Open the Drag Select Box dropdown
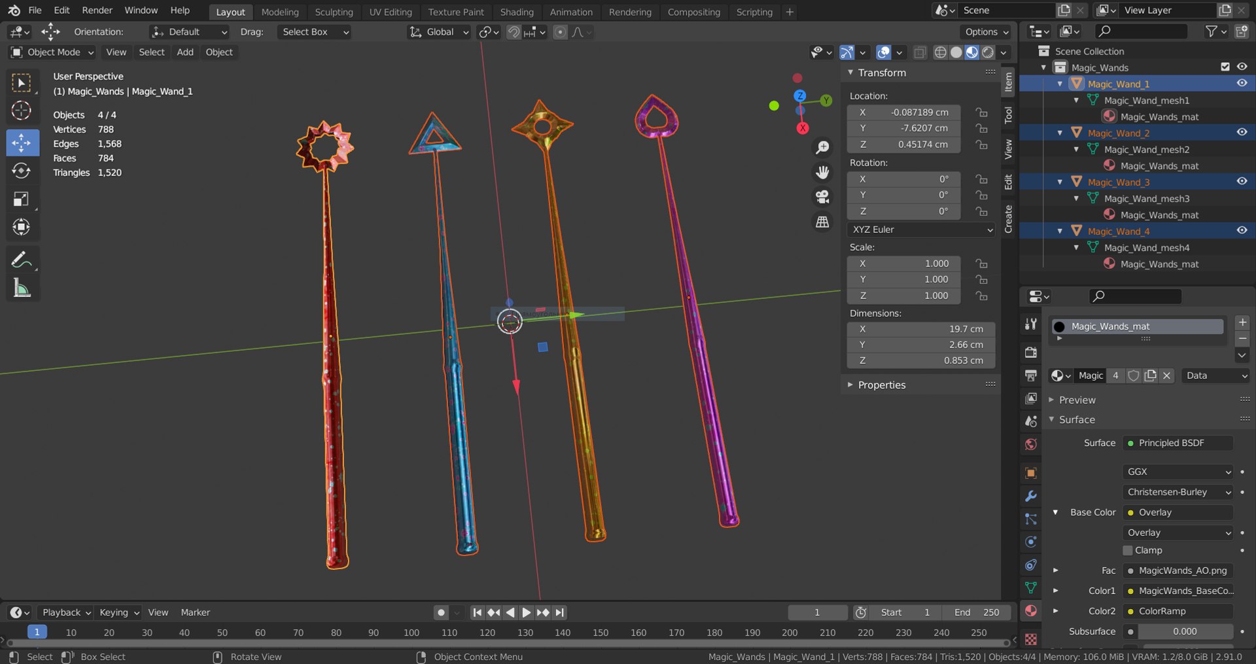This screenshot has width=1256, height=664. (314, 31)
